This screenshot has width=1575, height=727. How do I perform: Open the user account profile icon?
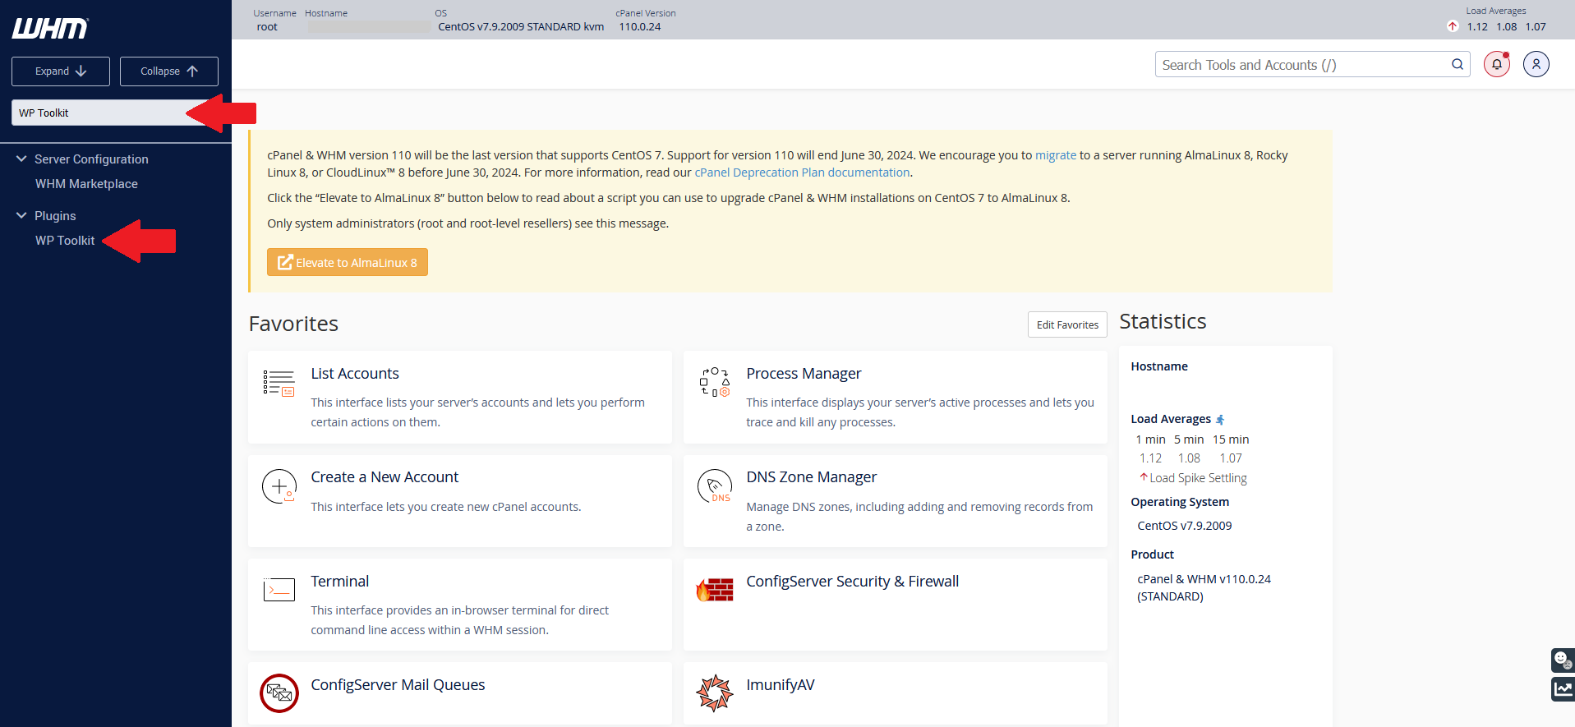(1536, 64)
